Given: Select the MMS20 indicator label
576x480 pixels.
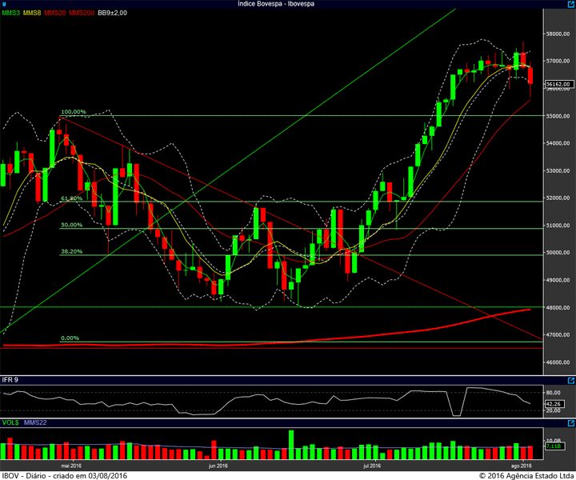Looking at the screenshot, I should click(x=54, y=13).
